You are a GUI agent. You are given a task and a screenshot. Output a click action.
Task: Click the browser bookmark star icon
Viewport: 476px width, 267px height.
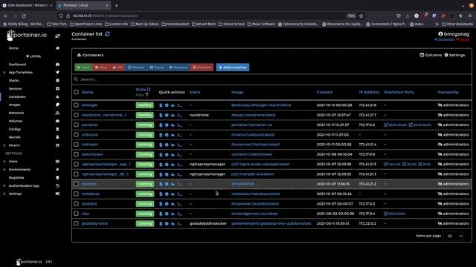361,16
